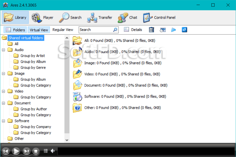Select Group by Category under Video
This screenshot has width=236, height=157.
(x=36, y=97)
